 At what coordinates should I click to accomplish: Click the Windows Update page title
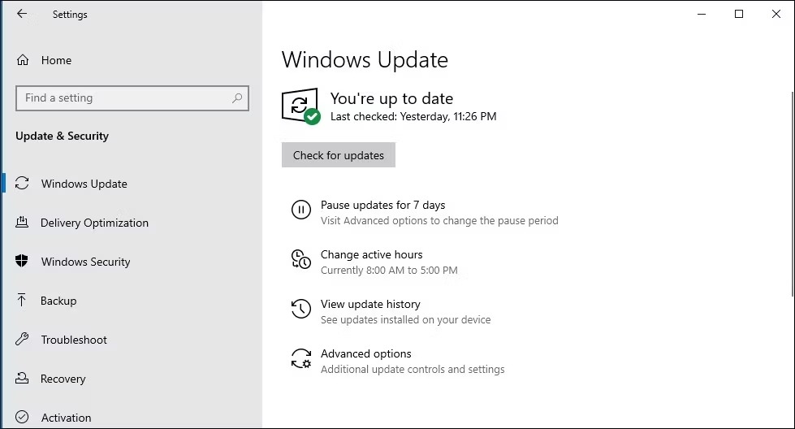coord(365,60)
